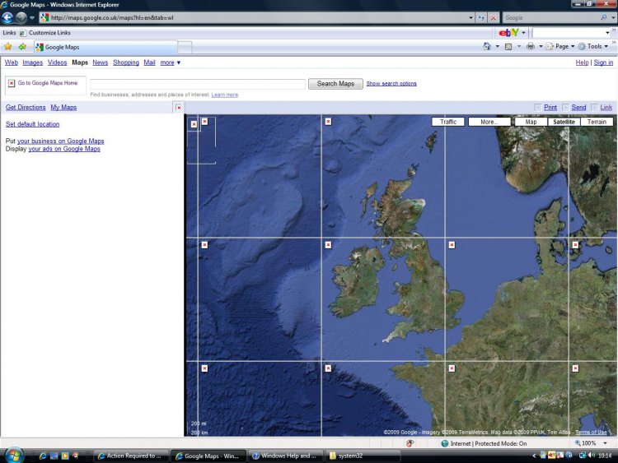This screenshot has width=618, height=463.
Task: Click the magnifying glass search icon
Action: pos(603,17)
